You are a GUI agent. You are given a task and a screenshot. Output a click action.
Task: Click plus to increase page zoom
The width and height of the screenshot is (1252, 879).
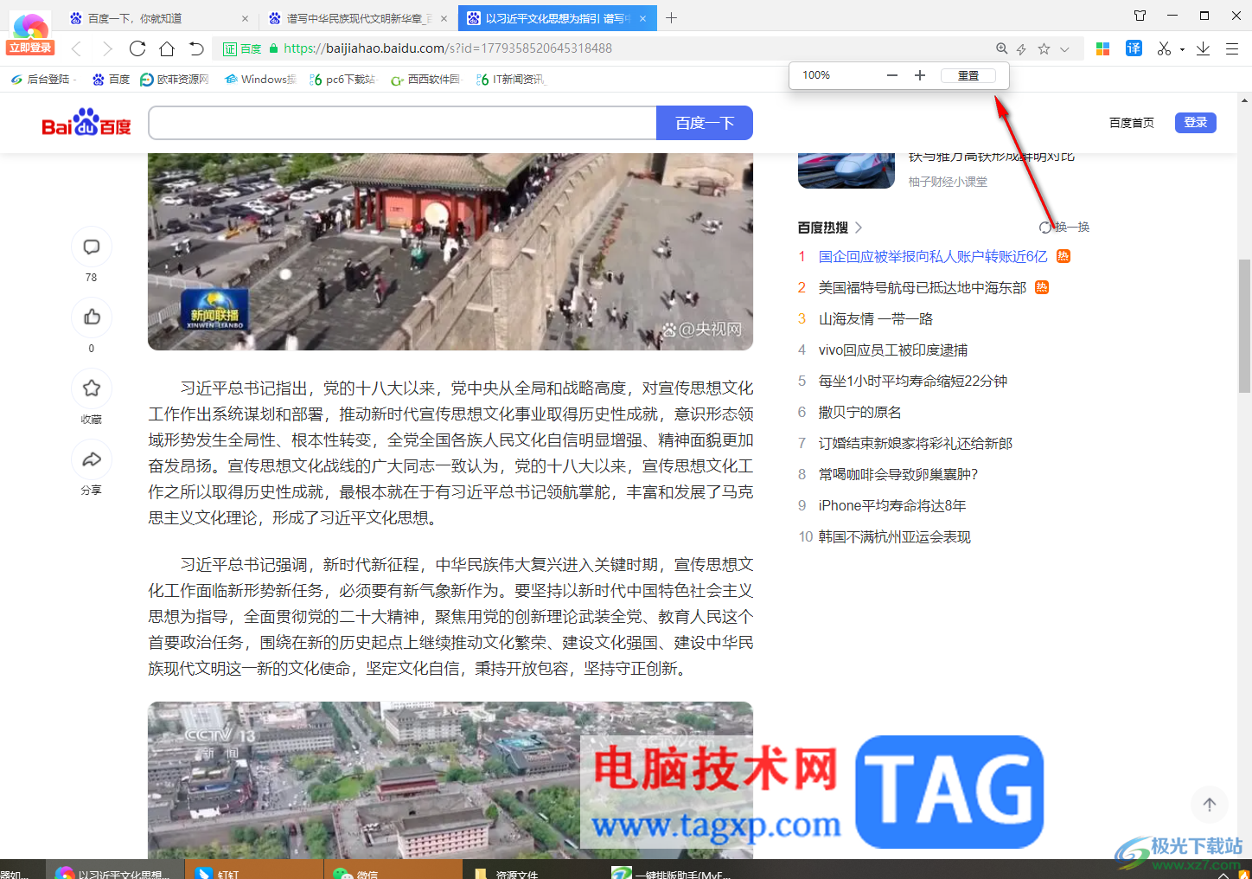tap(919, 75)
